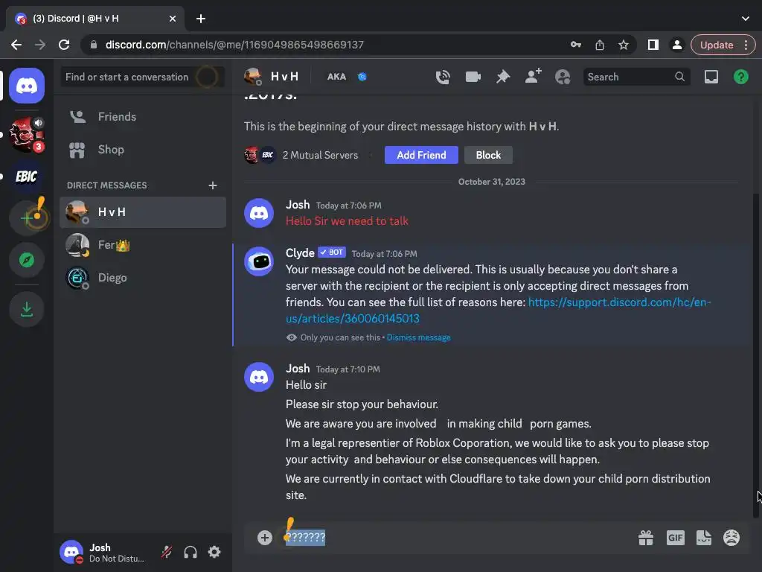Viewport: 762px width, 572px height.
Task: Open the EBIC server
Action: 27,176
